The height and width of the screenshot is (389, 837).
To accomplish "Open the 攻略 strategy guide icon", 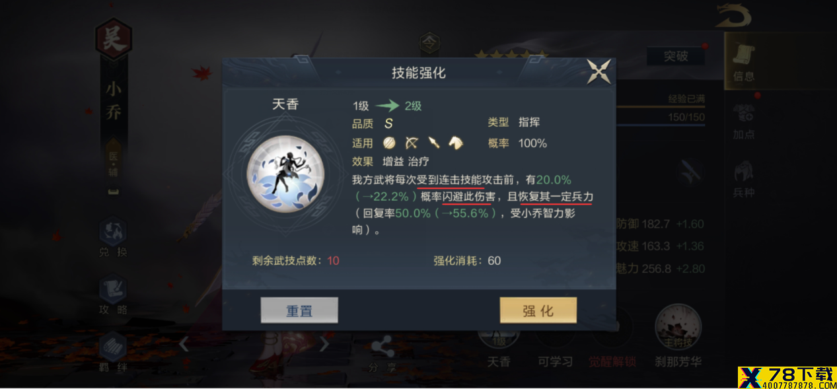I will [x=113, y=296].
